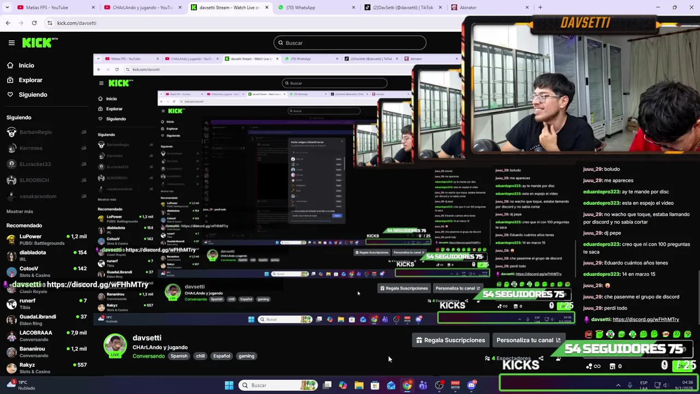Go back in browser history
Image resolution: width=700 pixels, height=394 pixels.
(x=8, y=23)
